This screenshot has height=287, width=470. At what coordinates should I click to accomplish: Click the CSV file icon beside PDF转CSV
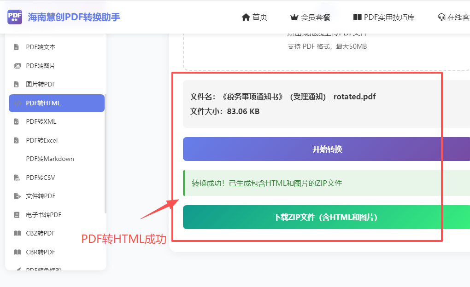(x=17, y=178)
